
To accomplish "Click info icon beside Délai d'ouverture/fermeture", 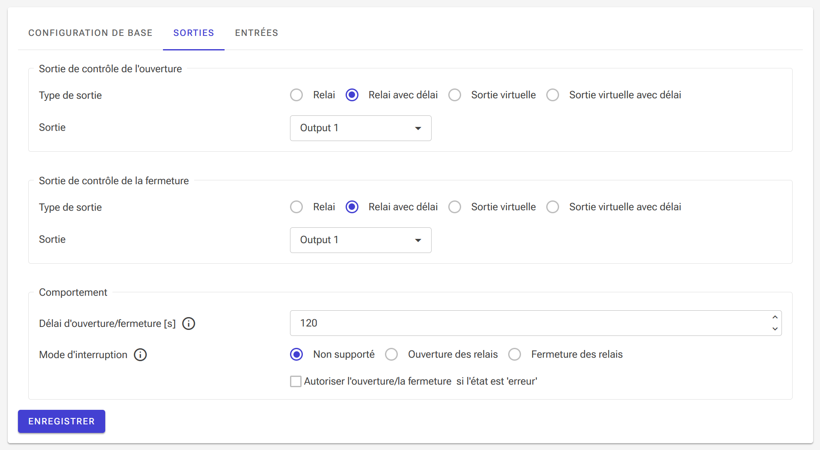I will pos(189,324).
